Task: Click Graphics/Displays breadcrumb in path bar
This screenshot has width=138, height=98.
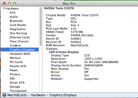Action: pyautogui.click(x=63, y=95)
